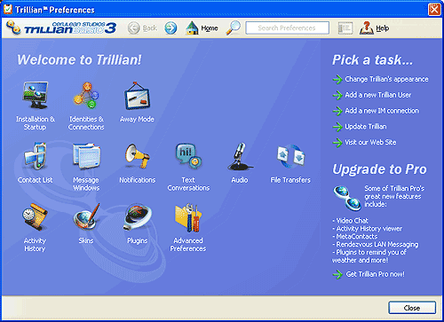
Task: Click the Audio label
Action: [x=240, y=180]
